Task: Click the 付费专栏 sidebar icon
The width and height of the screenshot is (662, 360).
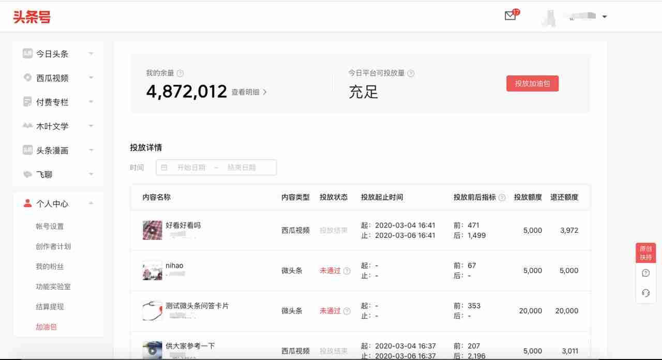Action: click(27, 102)
